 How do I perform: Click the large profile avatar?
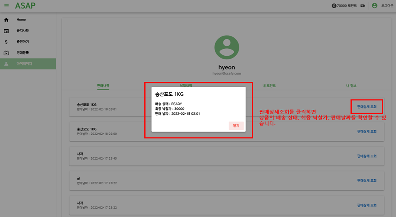click(x=227, y=47)
